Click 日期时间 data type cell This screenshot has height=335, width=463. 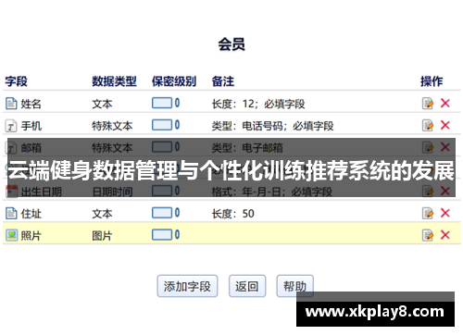[112, 192]
